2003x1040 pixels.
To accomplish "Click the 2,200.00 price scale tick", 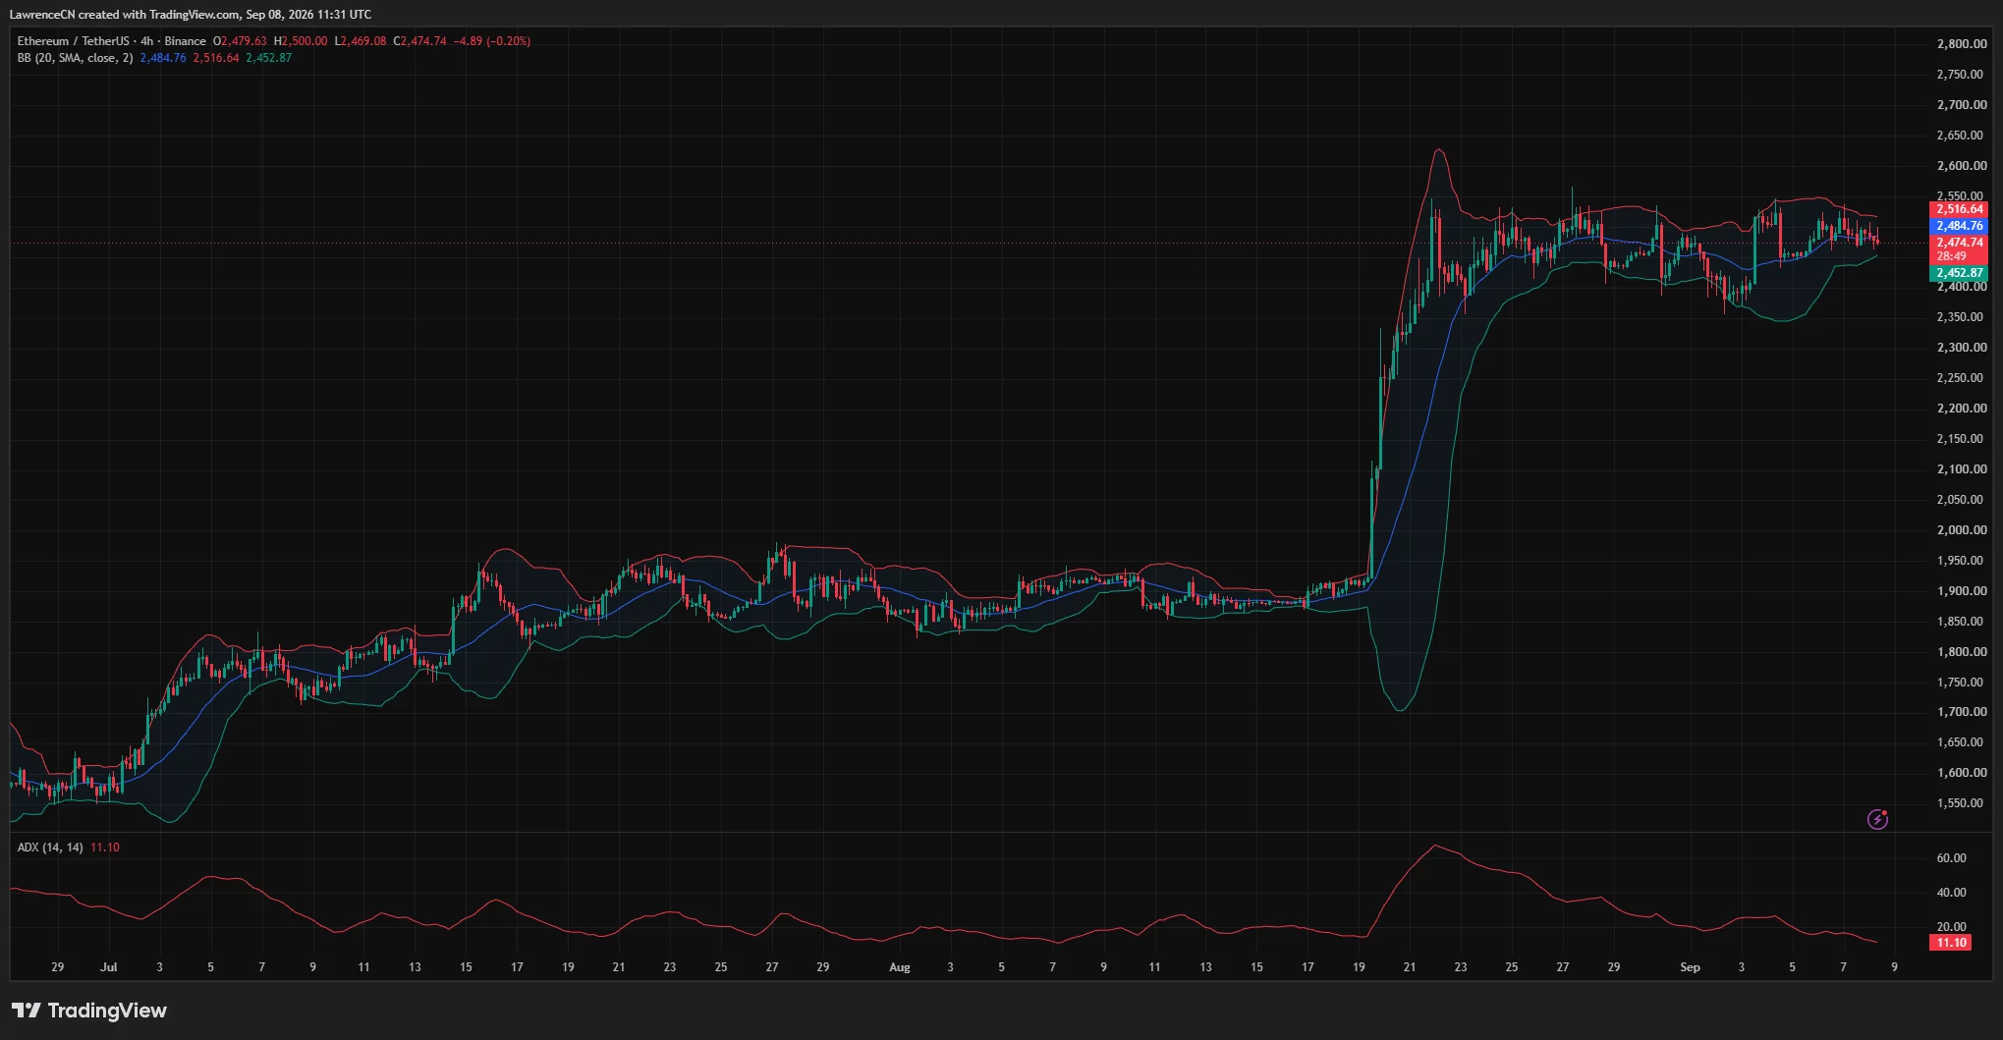I will (1962, 409).
